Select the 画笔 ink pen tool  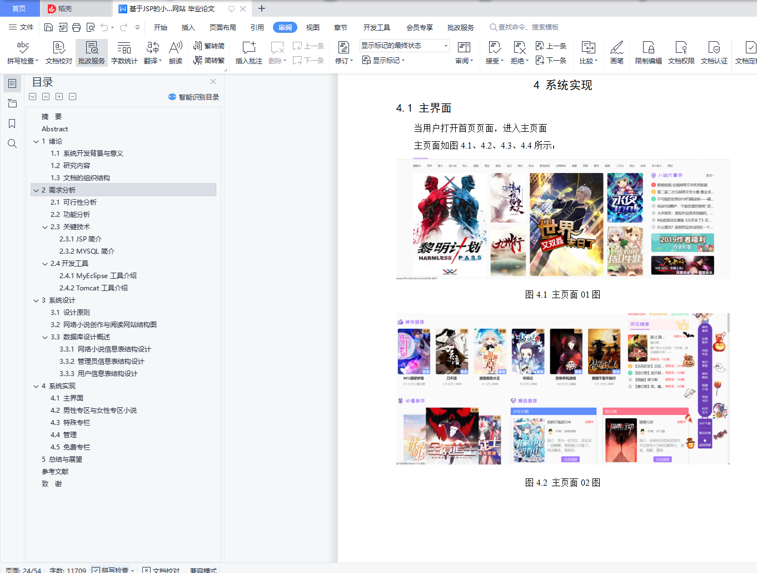pyautogui.click(x=617, y=53)
